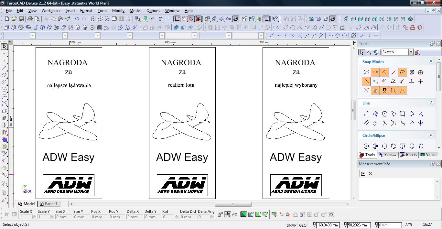442x229 pixels.
Task: Switch to the Blocks panel tab
Action: 408,155
